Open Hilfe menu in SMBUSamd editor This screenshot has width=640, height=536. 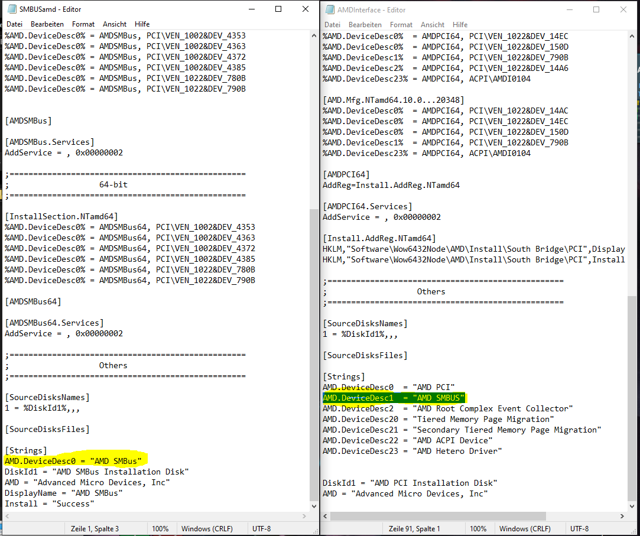click(142, 24)
